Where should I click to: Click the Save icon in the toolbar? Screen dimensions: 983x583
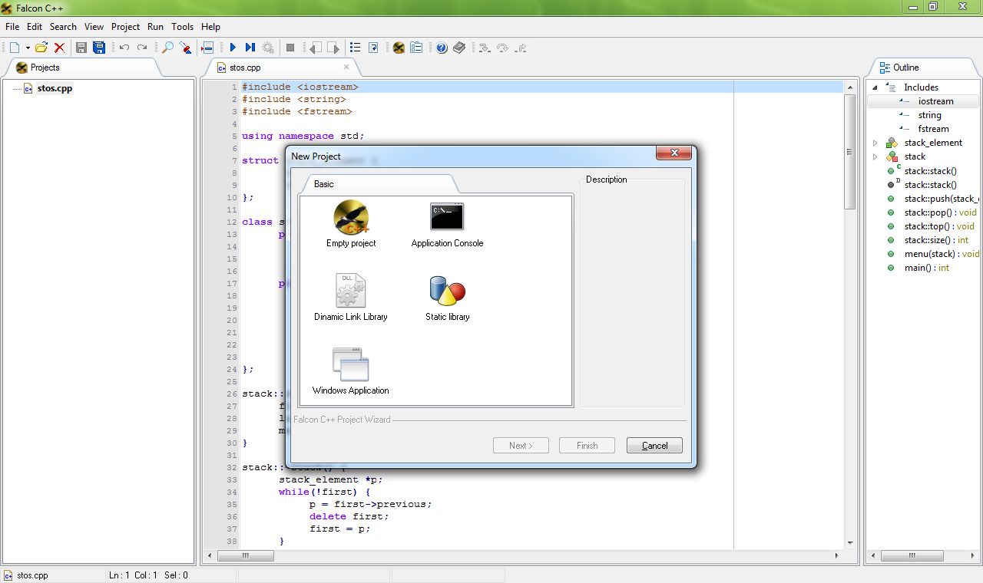(x=81, y=48)
